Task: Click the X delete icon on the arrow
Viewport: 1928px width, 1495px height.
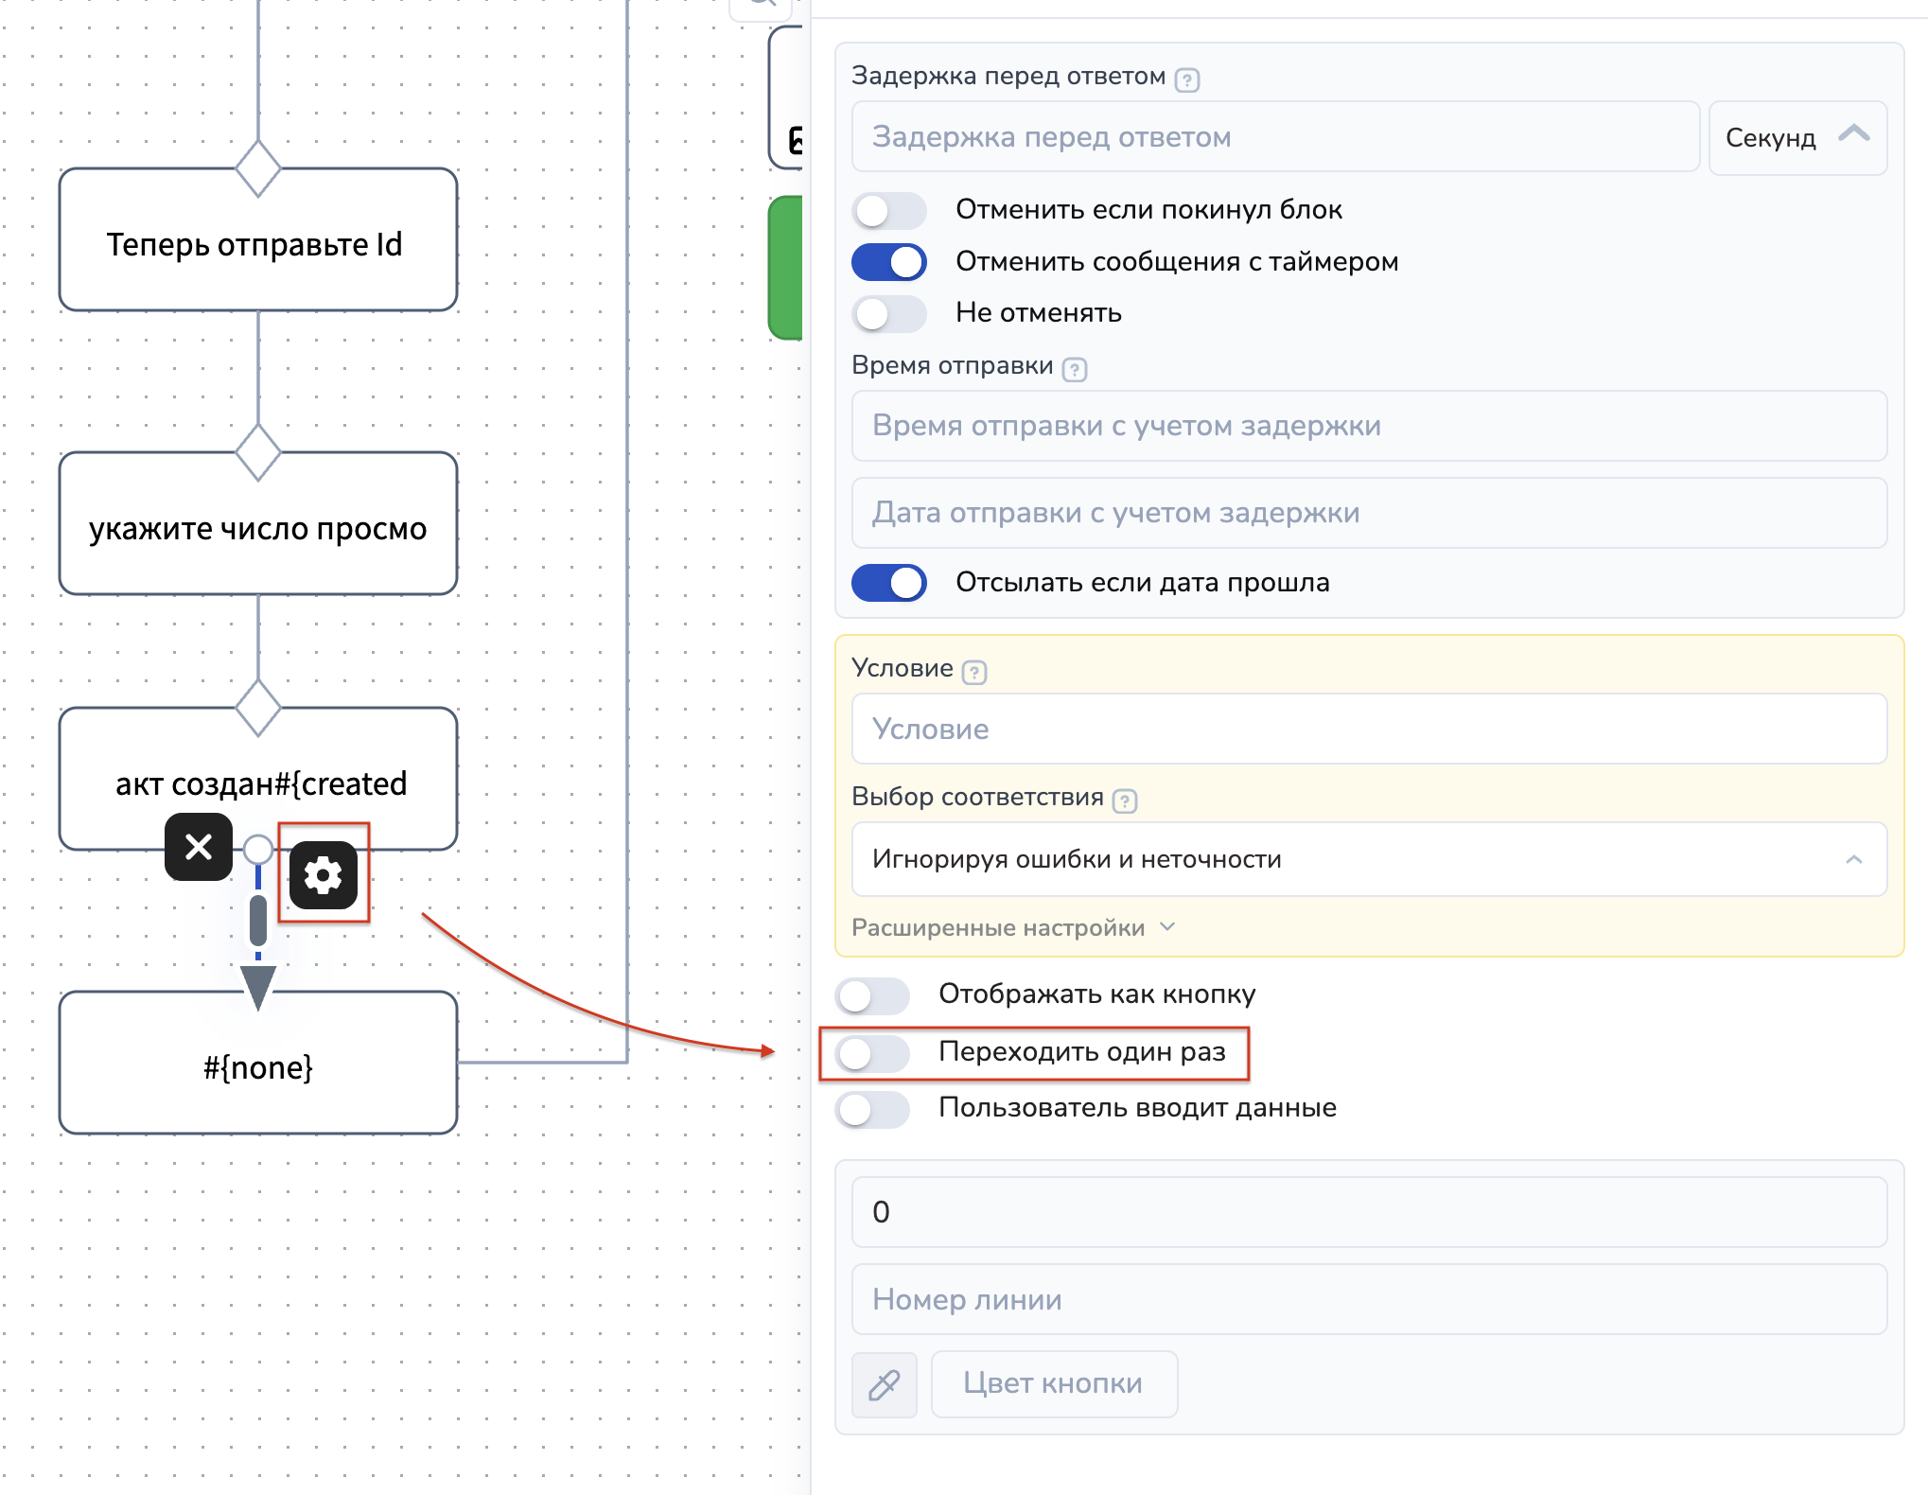Action: [x=199, y=846]
